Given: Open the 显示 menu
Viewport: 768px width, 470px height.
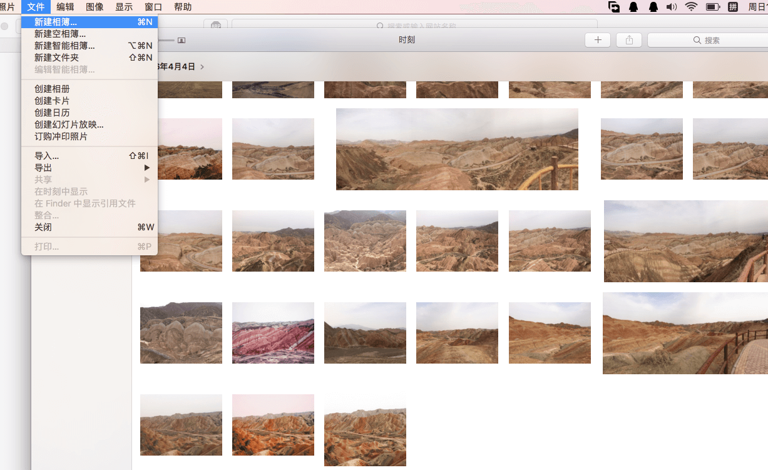Looking at the screenshot, I should pyautogui.click(x=124, y=7).
